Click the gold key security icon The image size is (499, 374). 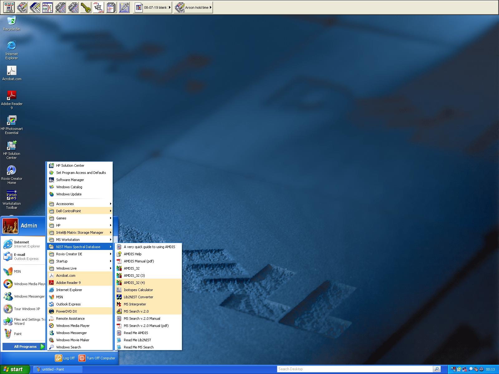pos(86,7)
